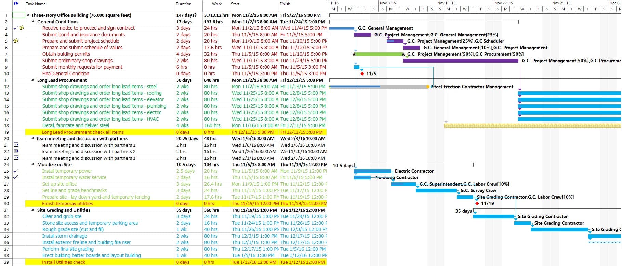Click the red 11/5 milestone diamond
Viewport: 622px width, 266px height.
point(362,74)
